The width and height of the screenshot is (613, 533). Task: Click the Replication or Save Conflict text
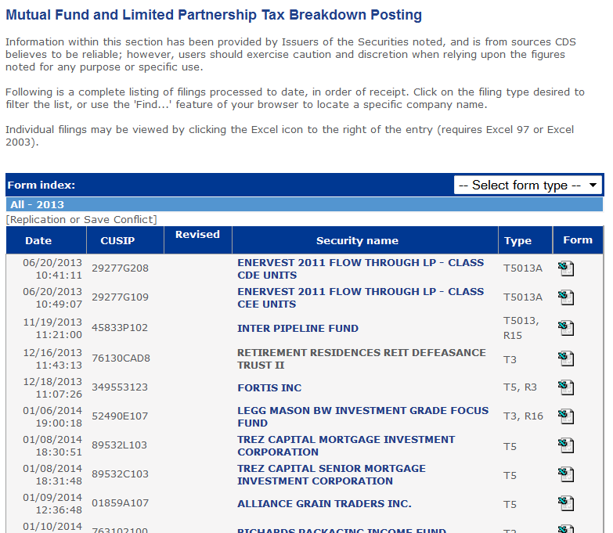81,219
